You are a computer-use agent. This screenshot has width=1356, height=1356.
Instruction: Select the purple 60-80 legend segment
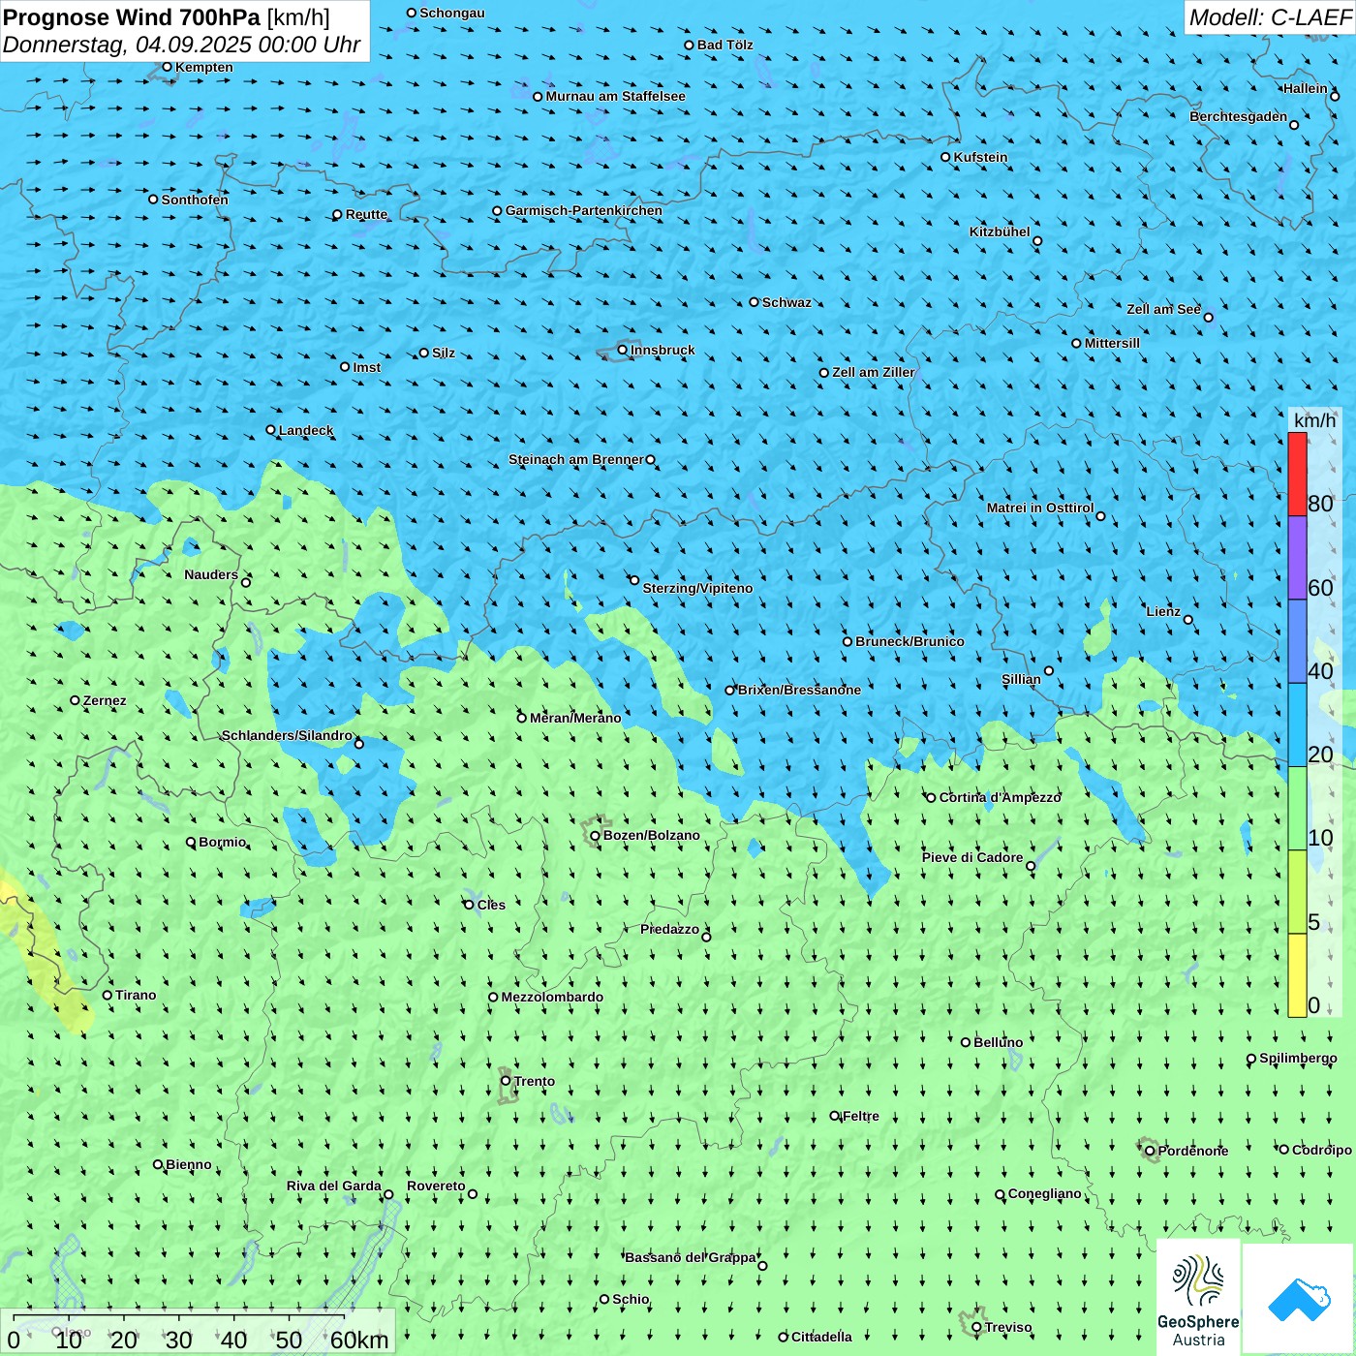[x=1297, y=558]
